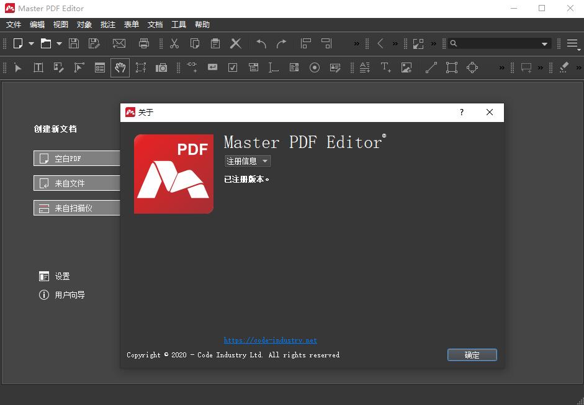The width and height of the screenshot is (584, 405).
Task: Open 设置 on the start page
Action: click(55, 276)
